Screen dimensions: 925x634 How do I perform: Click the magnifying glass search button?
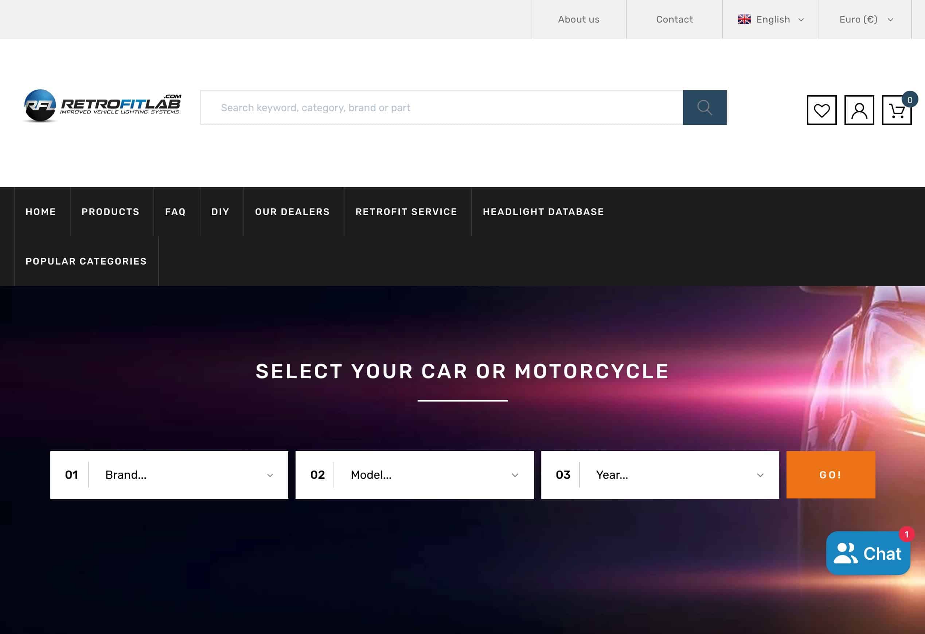pos(705,107)
